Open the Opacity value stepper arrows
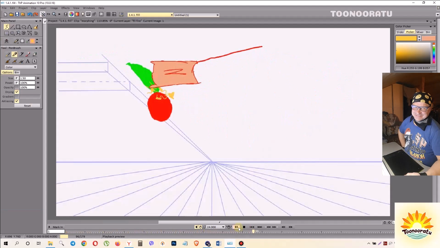This screenshot has width=440, height=248. click(x=38, y=87)
